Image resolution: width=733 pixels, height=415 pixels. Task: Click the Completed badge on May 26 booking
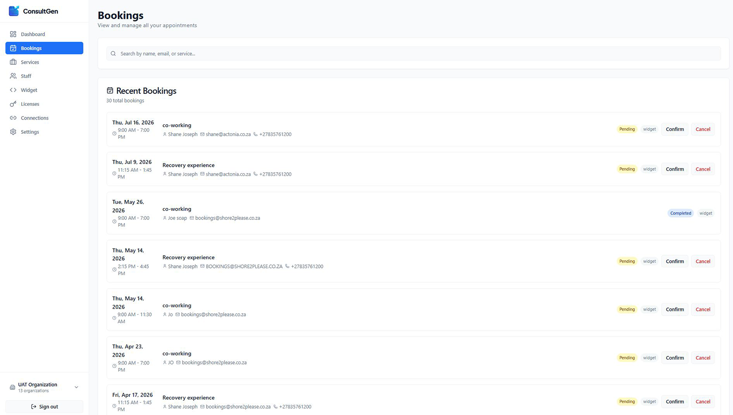click(680, 213)
